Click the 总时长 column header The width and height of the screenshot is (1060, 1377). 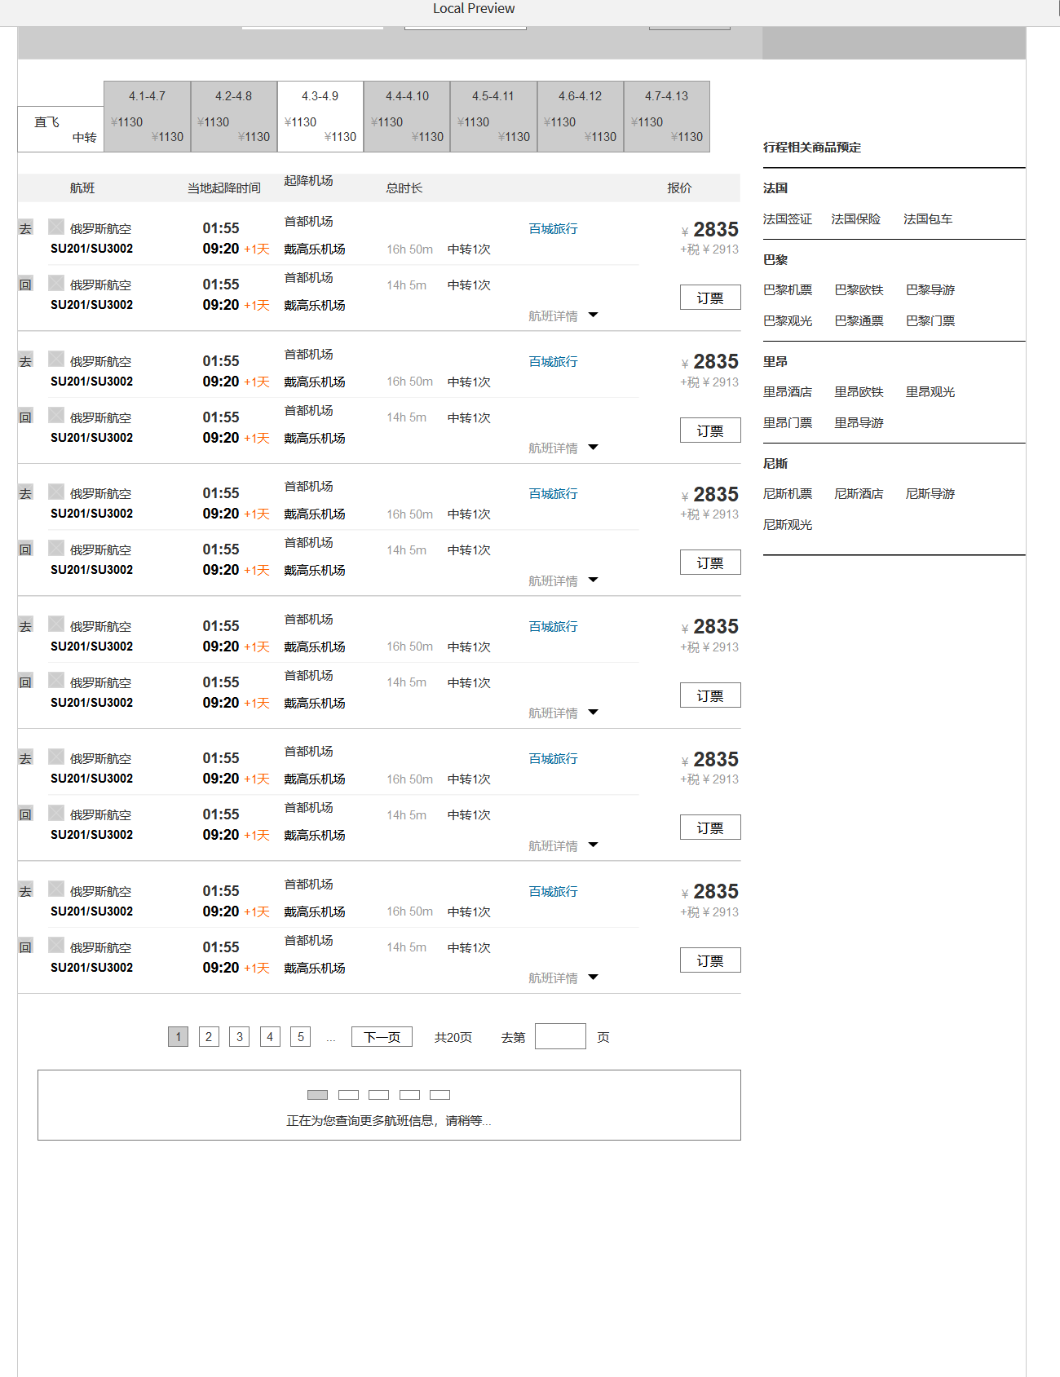(x=404, y=188)
